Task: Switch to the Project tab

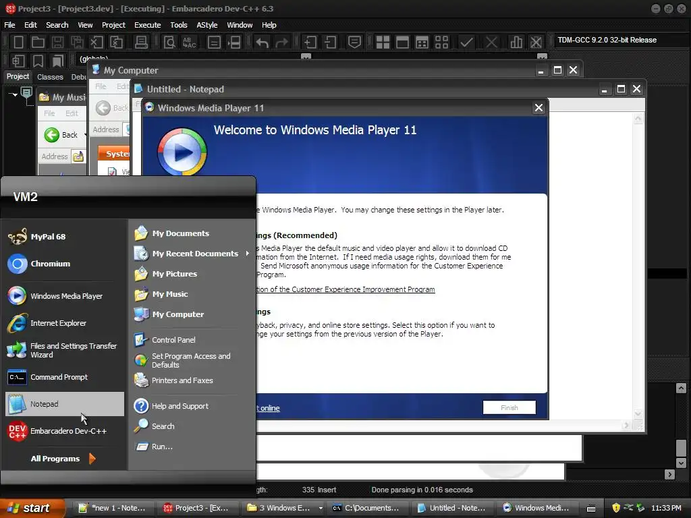Action: (18, 76)
